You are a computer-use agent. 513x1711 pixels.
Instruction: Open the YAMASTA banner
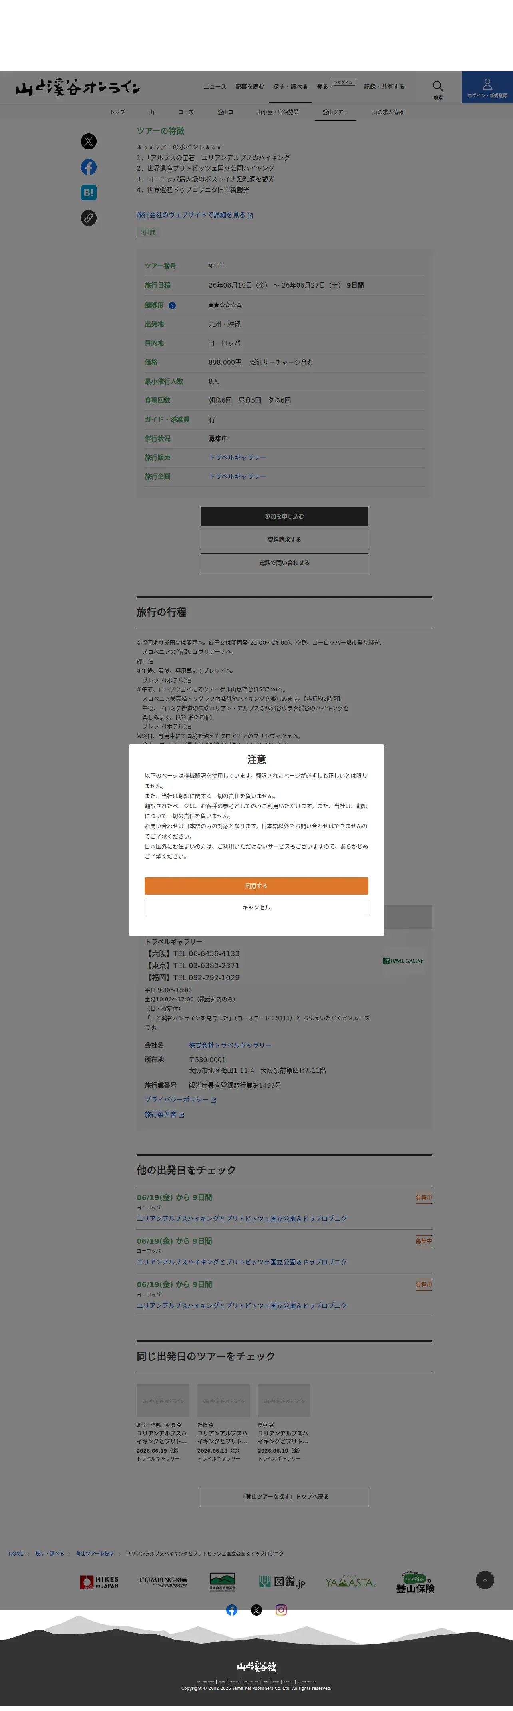click(x=351, y=1582)
